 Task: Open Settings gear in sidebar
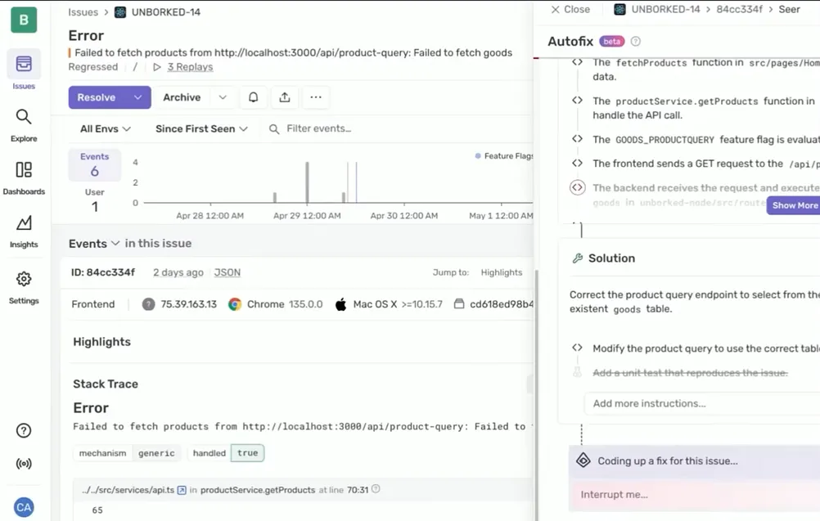coord(24,286)
